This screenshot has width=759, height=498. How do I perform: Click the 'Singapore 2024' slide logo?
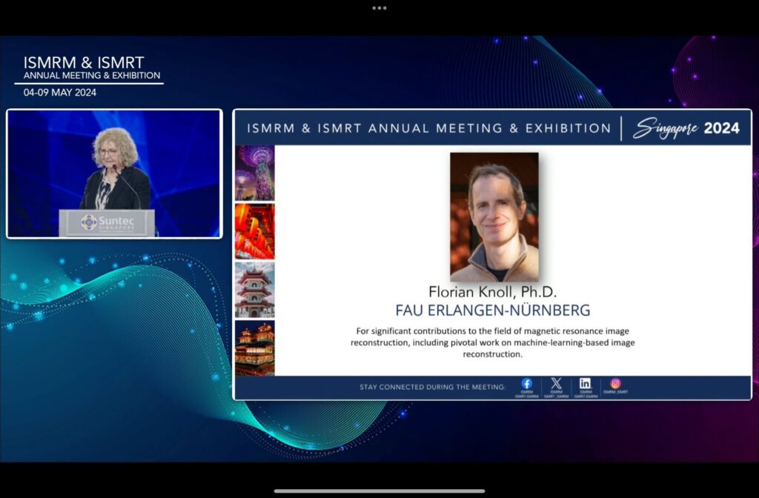[x=686, y=128]
